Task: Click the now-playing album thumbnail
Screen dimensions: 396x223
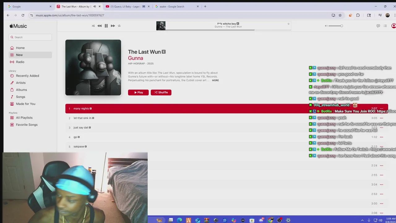Action: (x=161, y=26)
